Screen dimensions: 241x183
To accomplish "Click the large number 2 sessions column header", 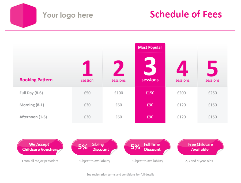I will (119, 71).
